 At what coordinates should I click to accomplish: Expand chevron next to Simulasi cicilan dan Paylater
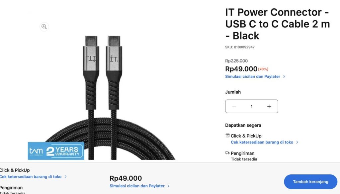click(285, 76)
